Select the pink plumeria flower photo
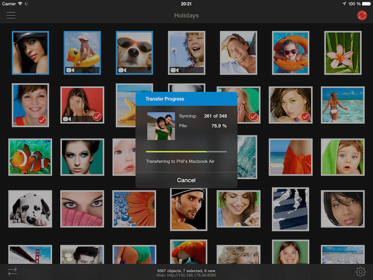Image resolution: width=373 pixels, height=280 pixels. [x=343, y=53]
